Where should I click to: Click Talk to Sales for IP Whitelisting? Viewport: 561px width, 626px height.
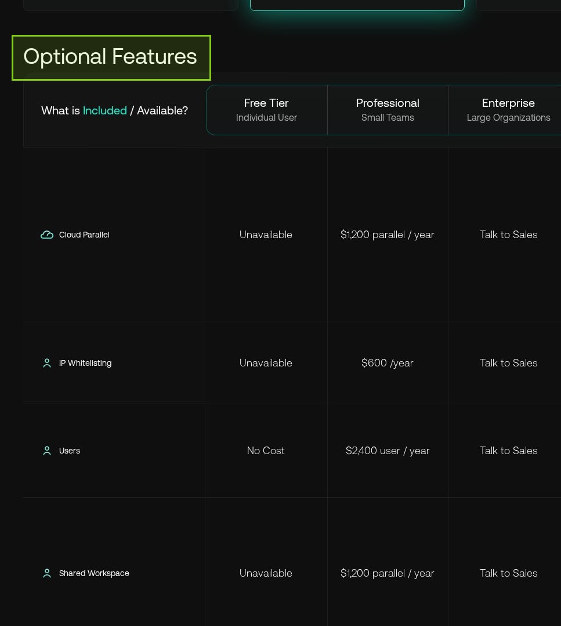point(508,363)
